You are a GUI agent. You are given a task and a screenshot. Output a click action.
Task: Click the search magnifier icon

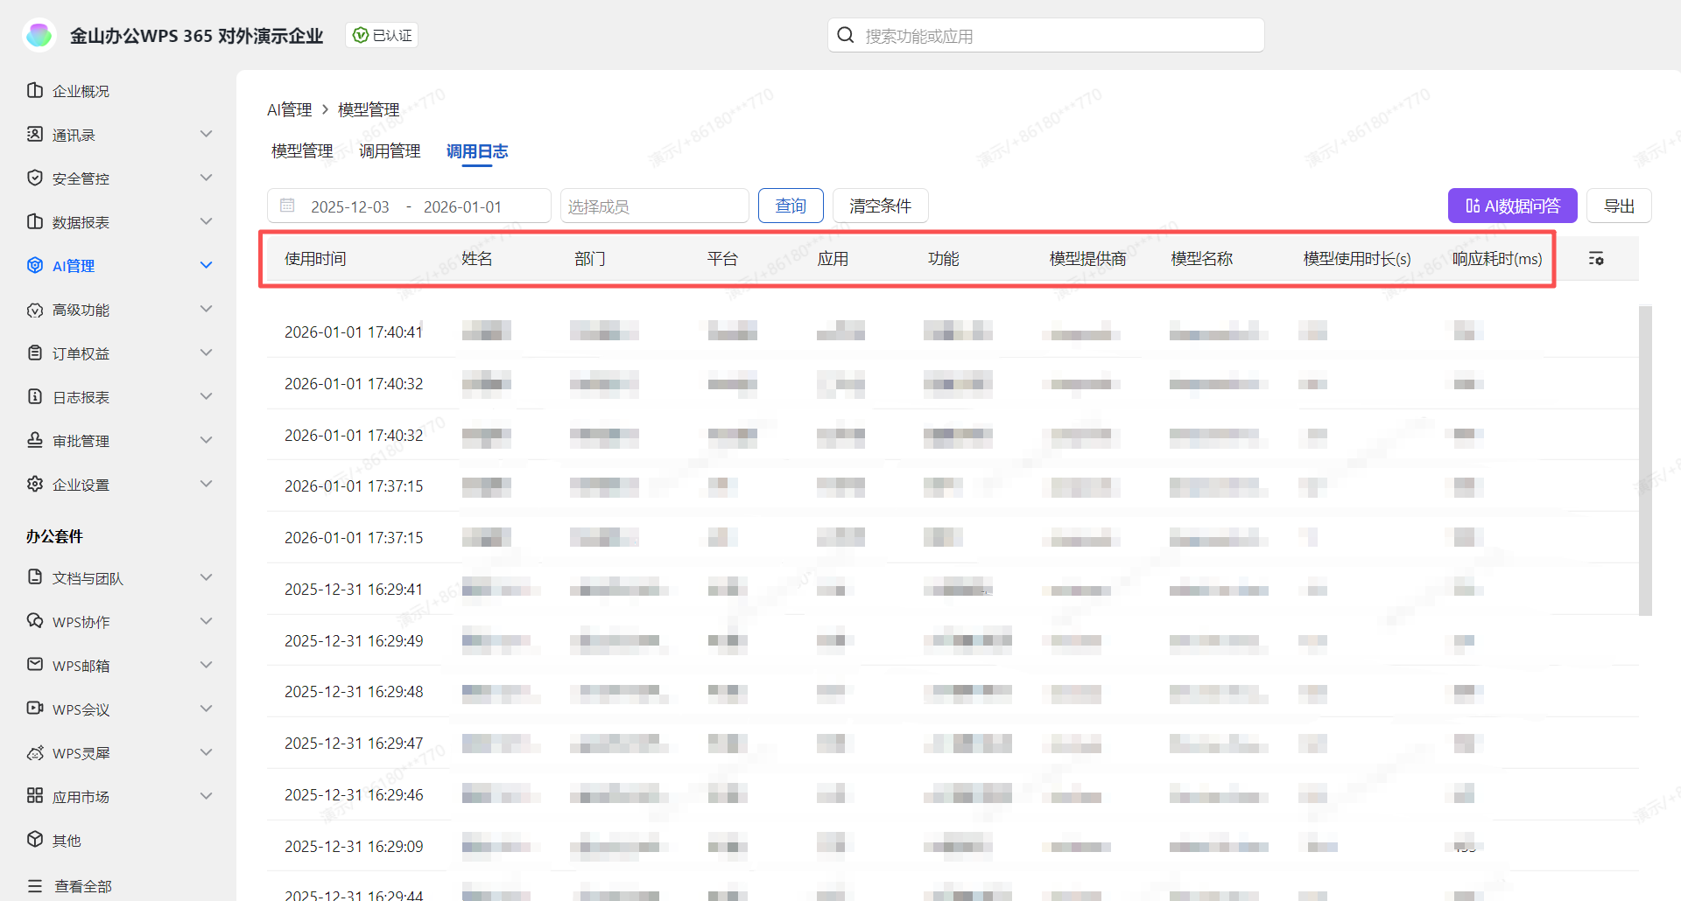(x=846, y=35)
